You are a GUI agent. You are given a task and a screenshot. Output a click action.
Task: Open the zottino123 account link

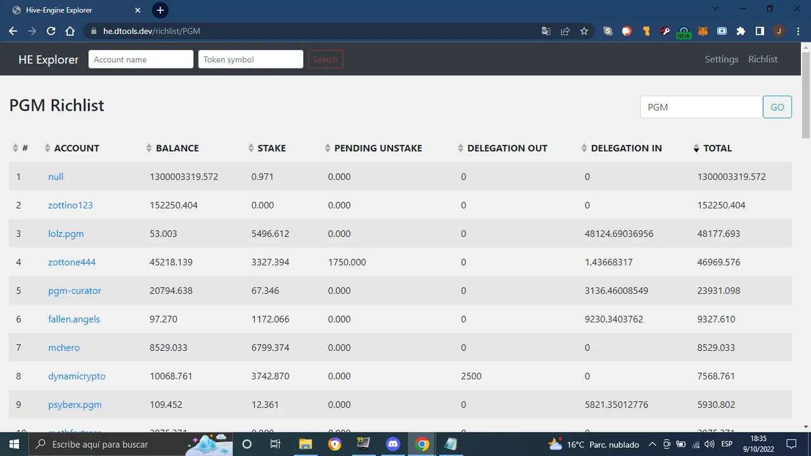70,205
